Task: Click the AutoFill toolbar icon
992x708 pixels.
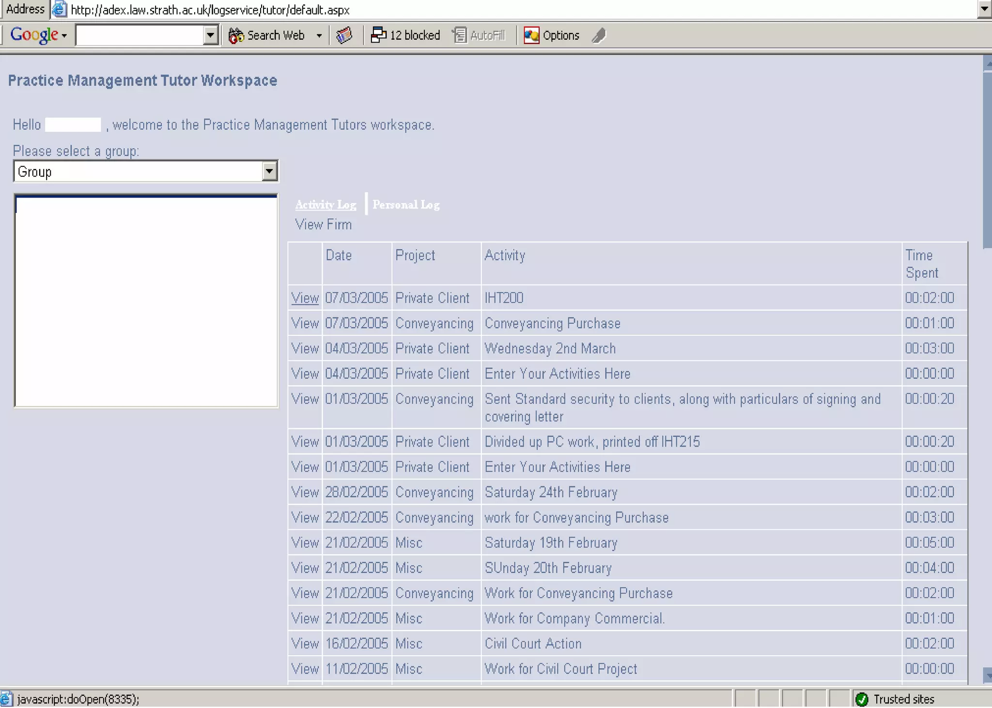Action: [x=459, y=35]
